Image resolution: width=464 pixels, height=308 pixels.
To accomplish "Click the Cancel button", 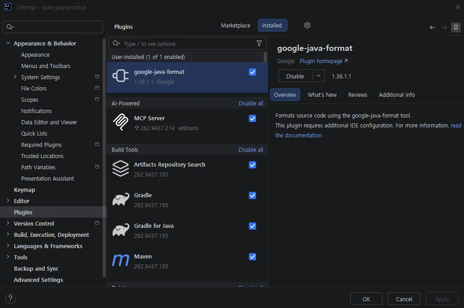I will tap(404, 299).
